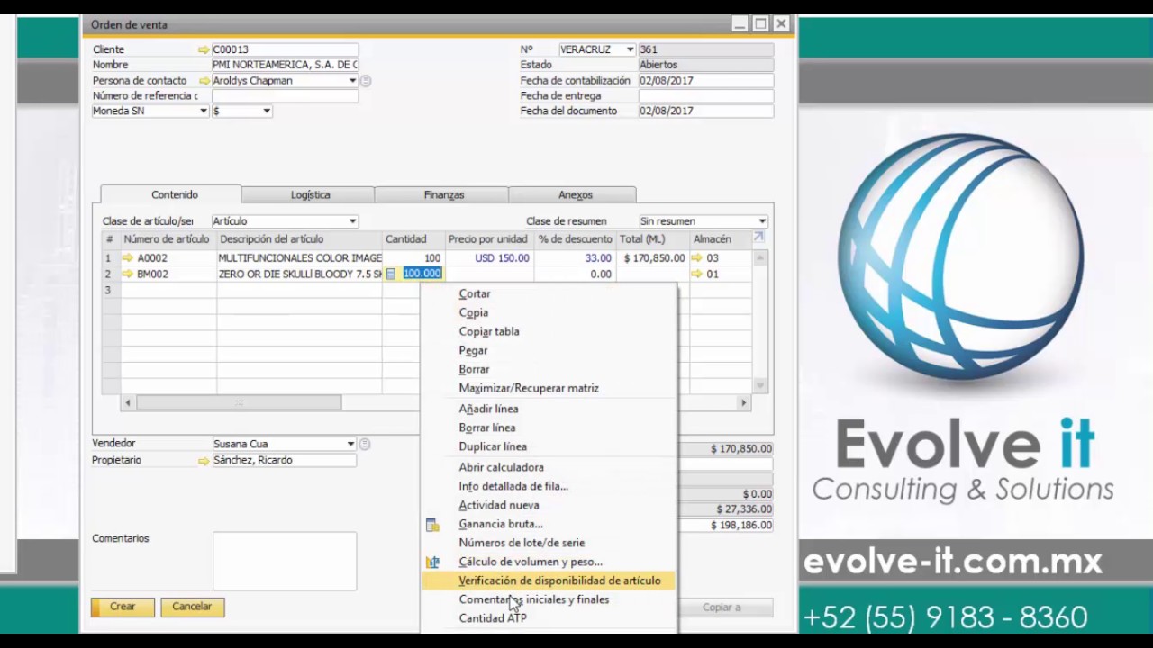The height and width of the screenshot is (648, 1153).
Task: Expand the Vendedor dropdown
Action: (350, 444)
